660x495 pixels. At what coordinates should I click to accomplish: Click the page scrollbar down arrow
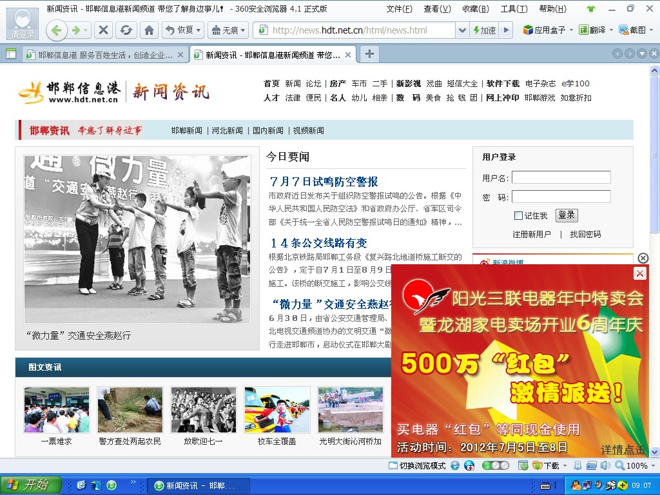pyautogui.click(x=654, y=452)
